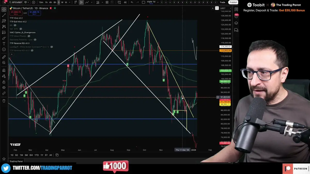This screenshot has height=174, width=310.
Task: Open the chart layout selector square icon
Action: click(x=143, y=2)
